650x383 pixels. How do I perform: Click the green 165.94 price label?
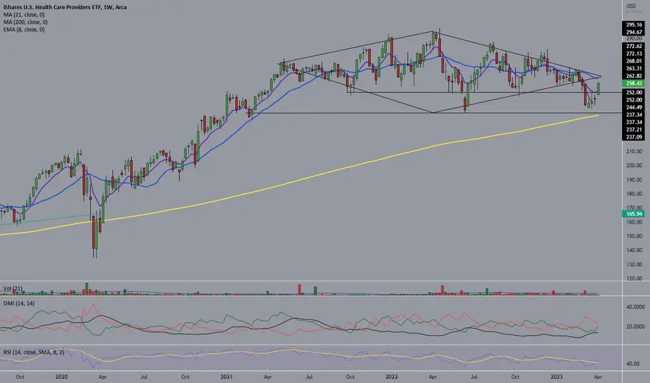click(x=633, y=214)
